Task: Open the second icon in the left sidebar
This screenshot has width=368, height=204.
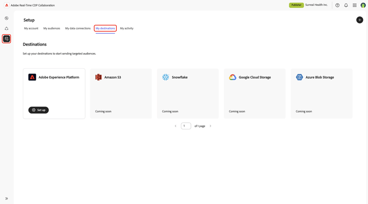Action: (x=6, y=28)
